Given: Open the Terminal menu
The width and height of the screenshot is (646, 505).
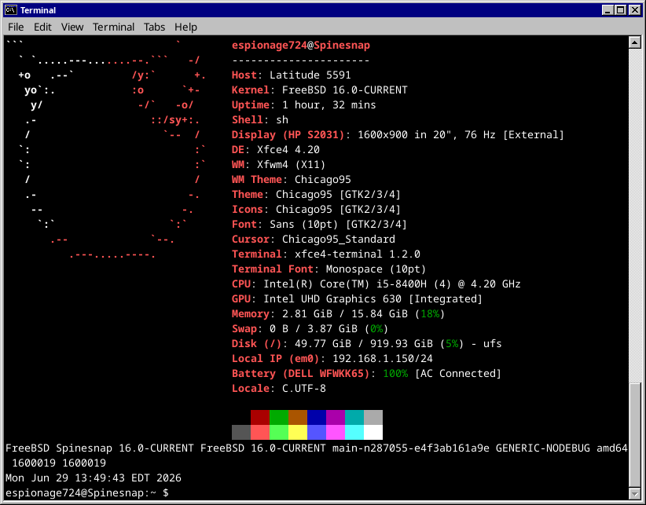Looking at the screenshot, I should tap(113, 27).
